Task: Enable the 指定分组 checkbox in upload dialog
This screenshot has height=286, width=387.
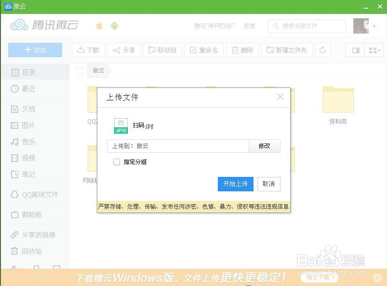Action: [x=116, y=162]
